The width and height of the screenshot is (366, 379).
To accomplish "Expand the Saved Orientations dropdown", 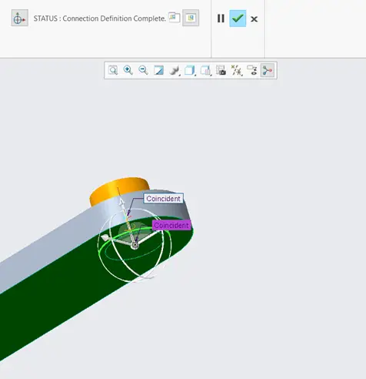I will tap(205, 70).
